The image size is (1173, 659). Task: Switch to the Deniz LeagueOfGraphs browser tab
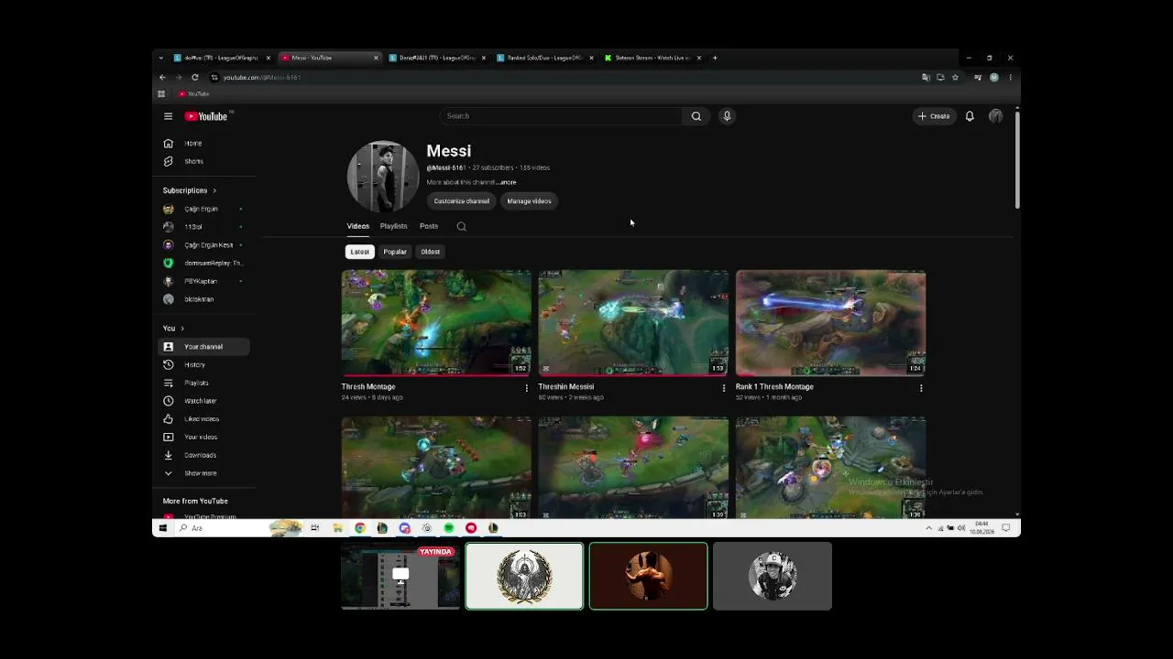coord(436,58)
